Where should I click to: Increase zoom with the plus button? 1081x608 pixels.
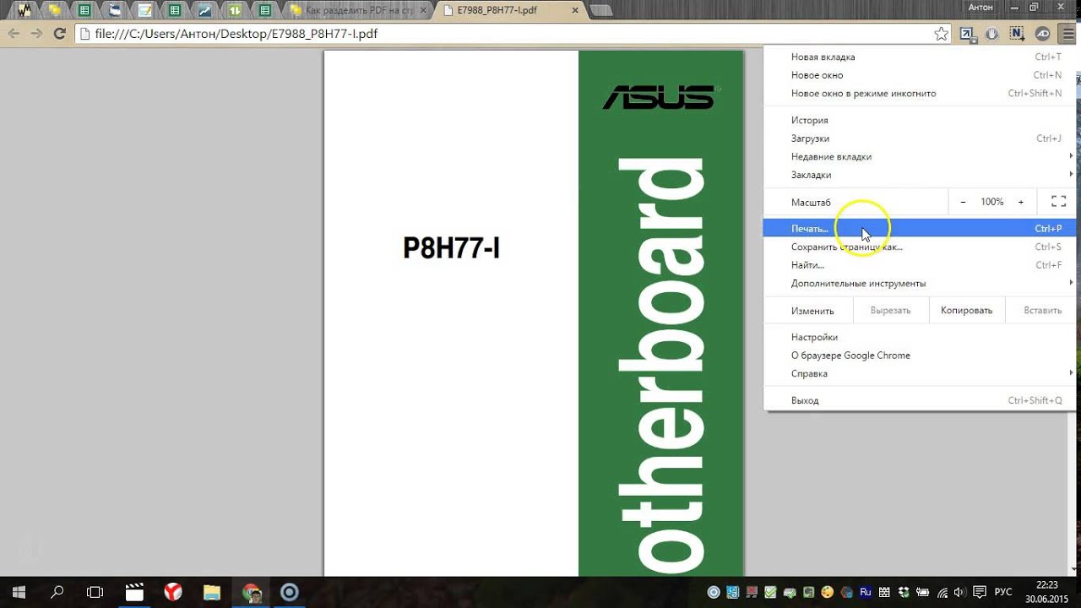coord(1020,202)
